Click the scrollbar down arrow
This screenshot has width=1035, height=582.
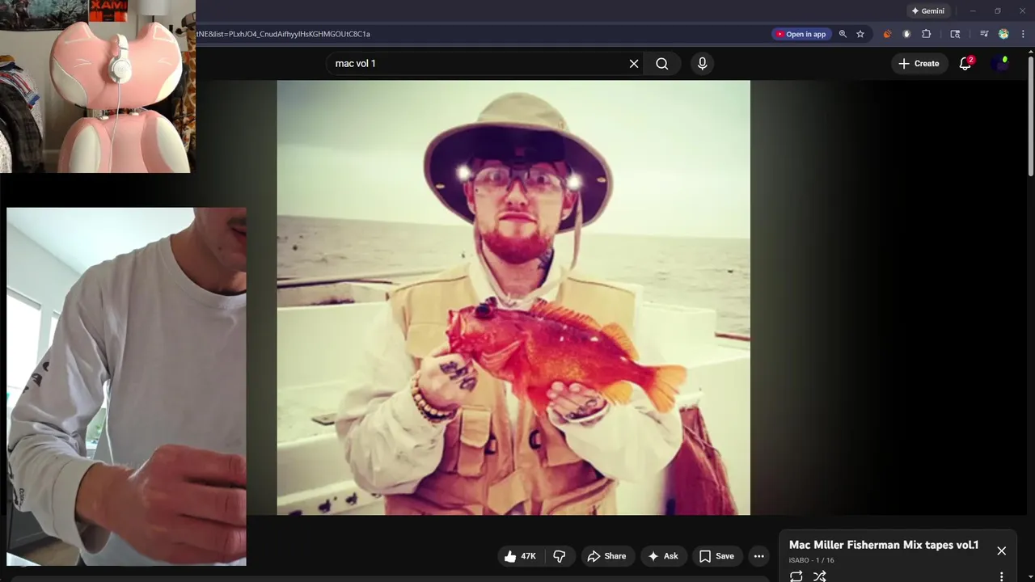coord(1030,576)
